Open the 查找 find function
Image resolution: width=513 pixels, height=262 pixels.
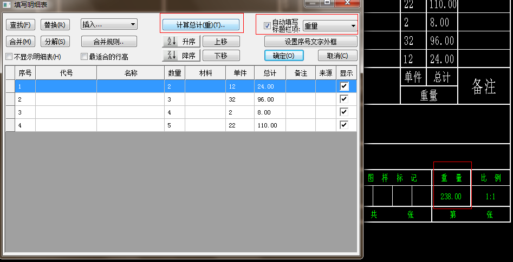point(21,25)
